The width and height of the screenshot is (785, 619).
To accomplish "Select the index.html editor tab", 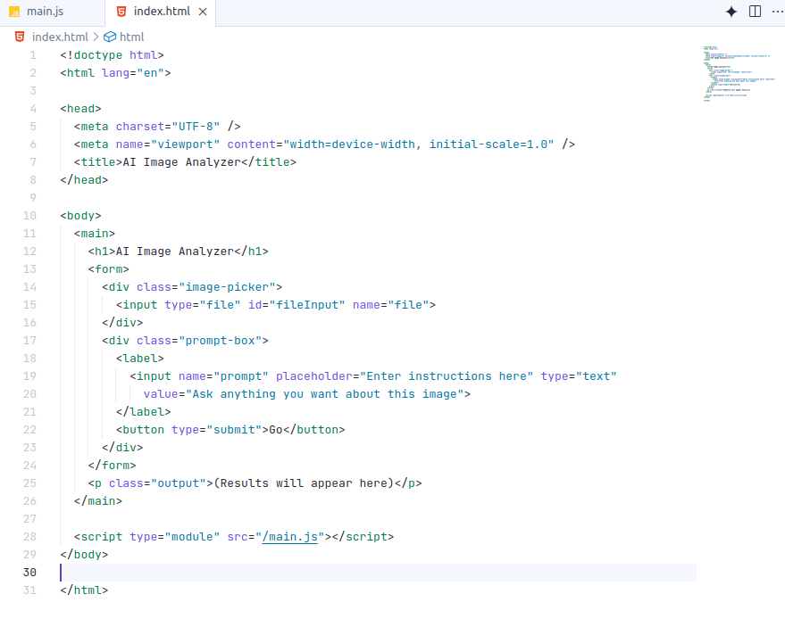I will pos(162,12).
